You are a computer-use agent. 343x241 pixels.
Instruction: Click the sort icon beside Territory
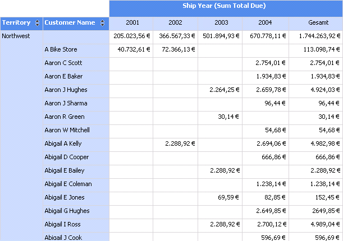[37, 23]
